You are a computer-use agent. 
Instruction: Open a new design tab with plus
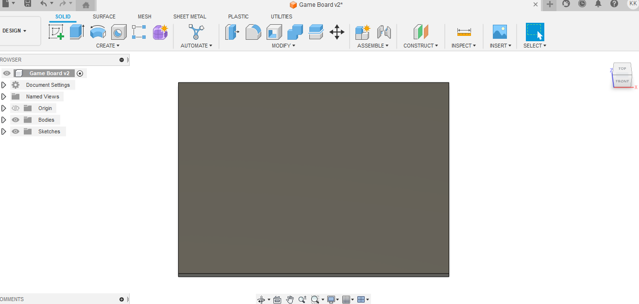550,4
